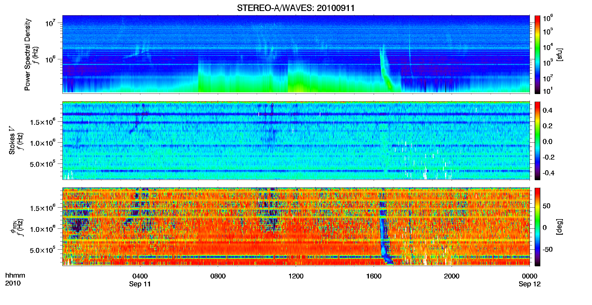
Task: Select the power spectral density colorbar
Action: tap(537, 55)
